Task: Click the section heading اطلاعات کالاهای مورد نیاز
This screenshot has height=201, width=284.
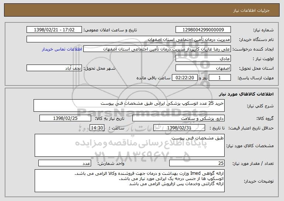Action: coord(246,94)
